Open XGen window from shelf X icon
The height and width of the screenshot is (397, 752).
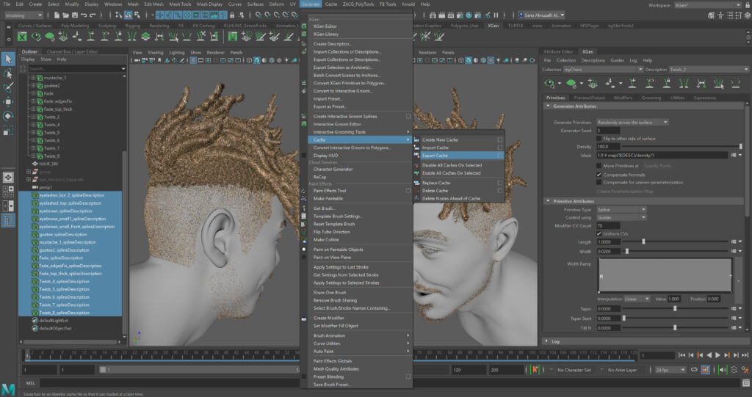click(22, 37)
